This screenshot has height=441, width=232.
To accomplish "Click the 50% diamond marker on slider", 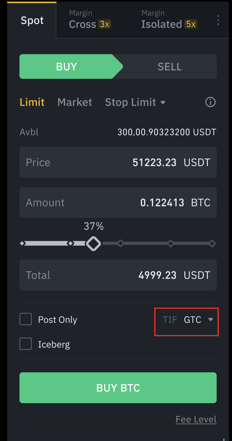I will pos(120,244).
